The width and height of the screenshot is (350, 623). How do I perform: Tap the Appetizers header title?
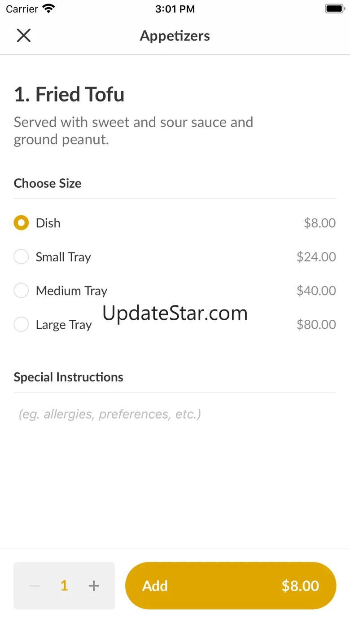coord(175,36)
